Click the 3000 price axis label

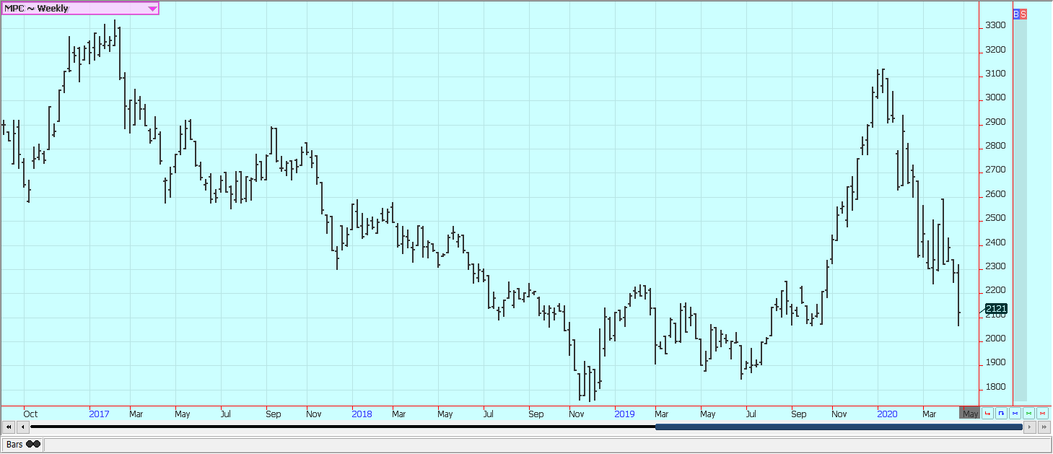[x=995, y=98]
